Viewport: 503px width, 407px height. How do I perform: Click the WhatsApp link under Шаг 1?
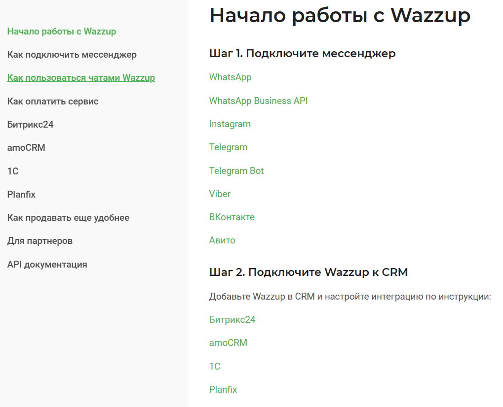point(230,77)
